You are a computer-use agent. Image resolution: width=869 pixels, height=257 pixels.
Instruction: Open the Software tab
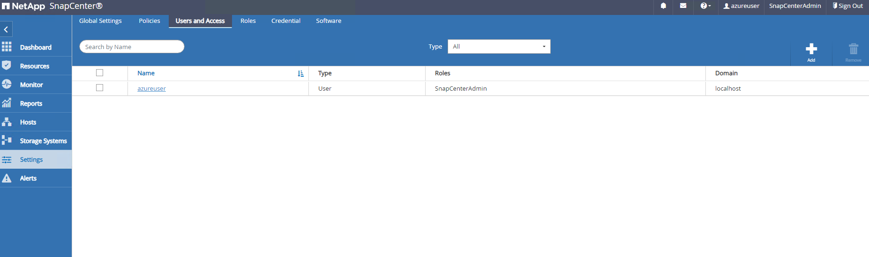[329, 21]
